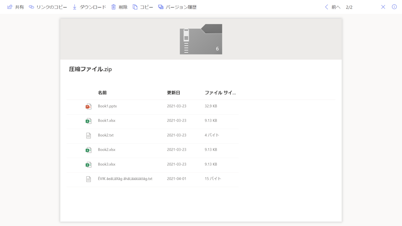Click the text file icon for Book2.txt
This screenshot has height=226, width=402.
click(x=88, y=136)
